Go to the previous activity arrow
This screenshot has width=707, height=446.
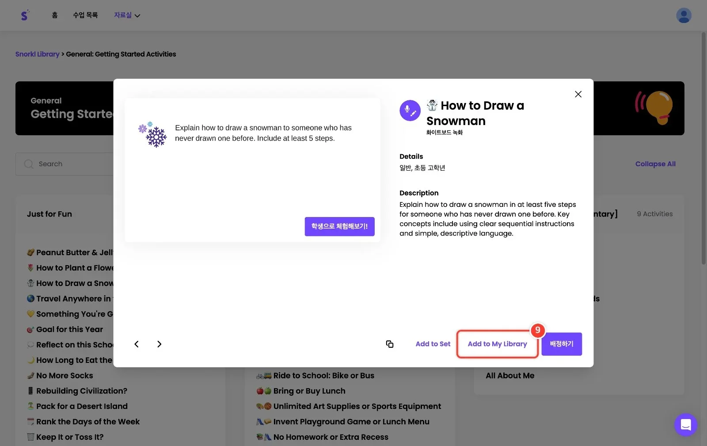[137, 344]
